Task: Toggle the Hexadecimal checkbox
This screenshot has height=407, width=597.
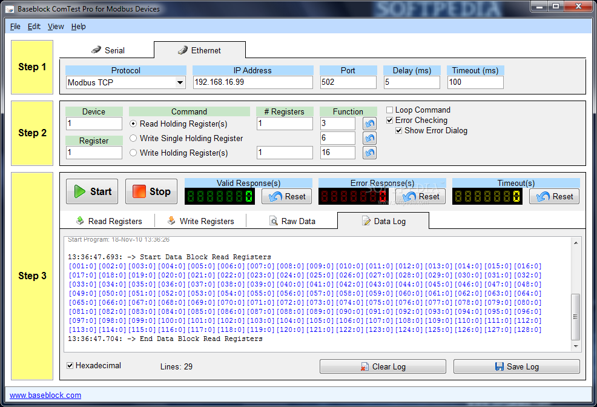Action: point(70,365)
